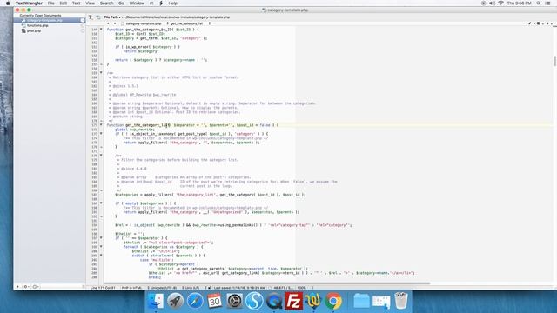Open the Wi-Fi status menu

(x=501, y=3)
